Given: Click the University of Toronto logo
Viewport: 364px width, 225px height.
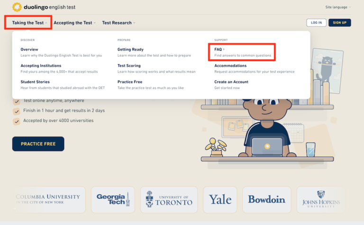Looking at the screenshot, I should point(169,199).
